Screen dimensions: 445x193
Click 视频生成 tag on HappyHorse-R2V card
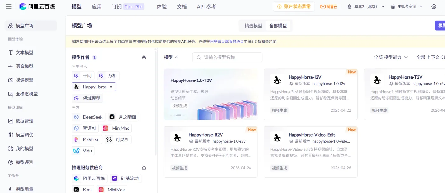[180, 168]
